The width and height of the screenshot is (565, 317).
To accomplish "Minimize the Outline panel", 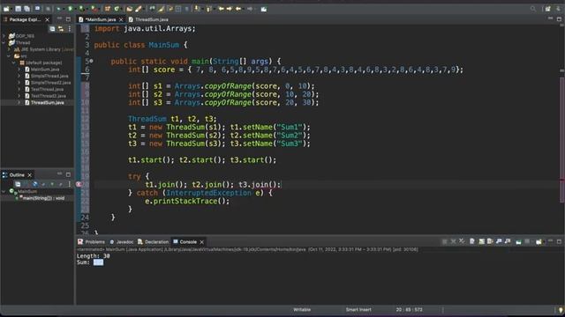I will pyautogui.click(x=59, y=174).
